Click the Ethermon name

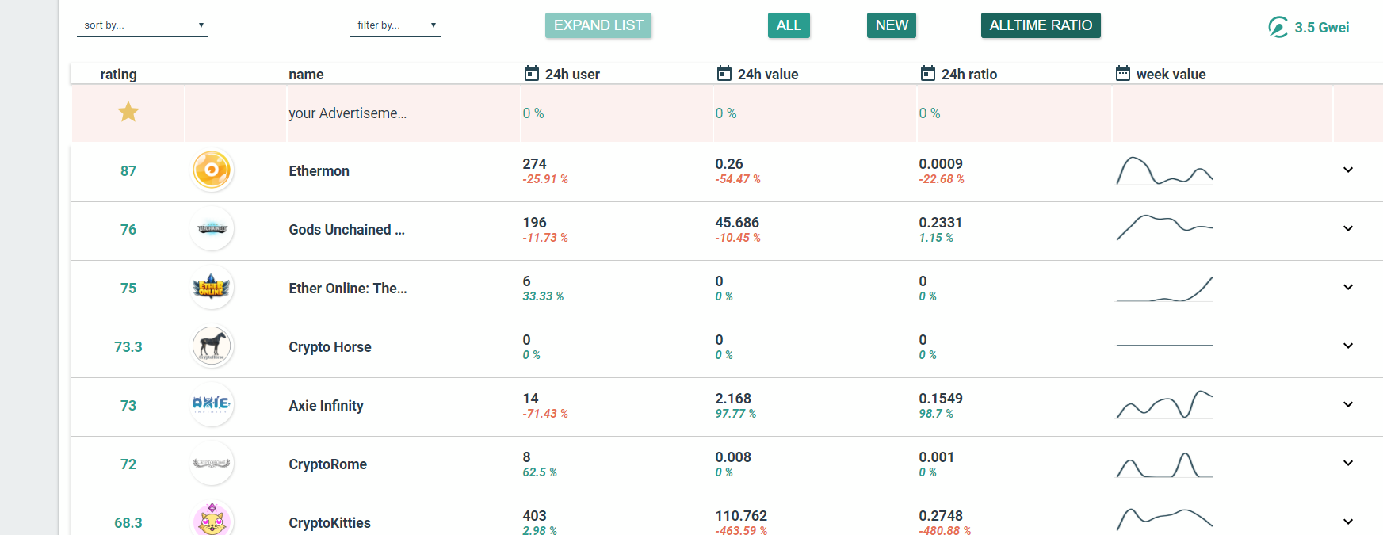[319, 171]
